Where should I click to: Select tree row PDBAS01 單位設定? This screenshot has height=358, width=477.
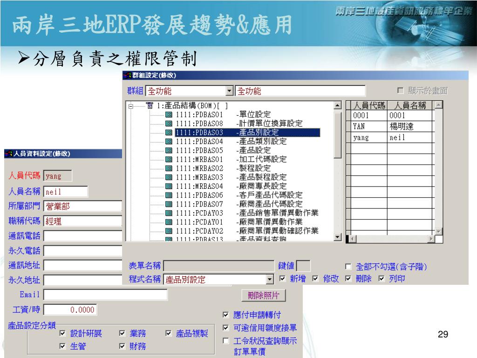(223, 115)
